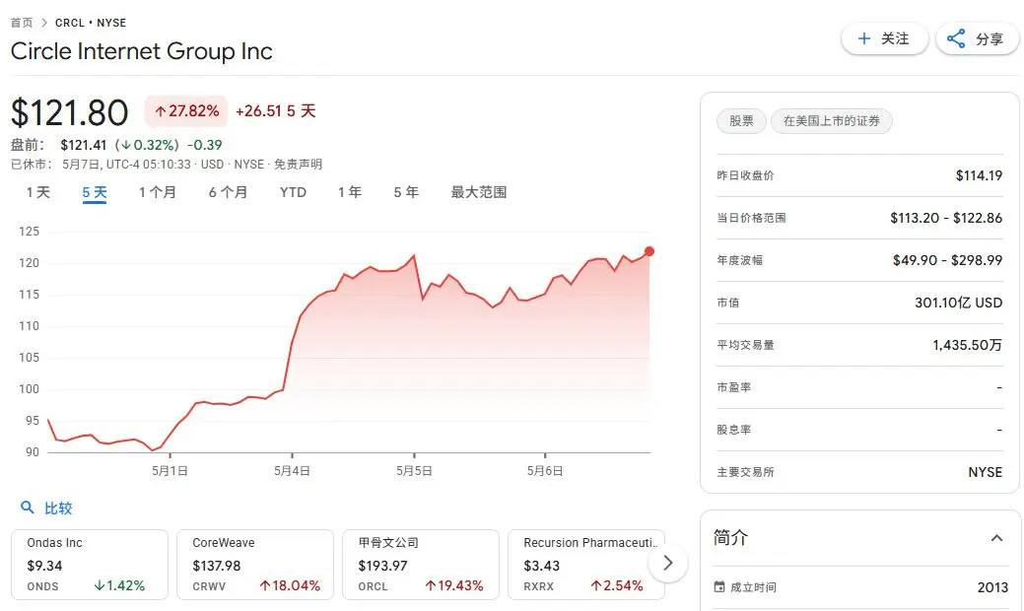Open the 最大范围 range tab
The image size is (1024, 611).
click(479, 192)
